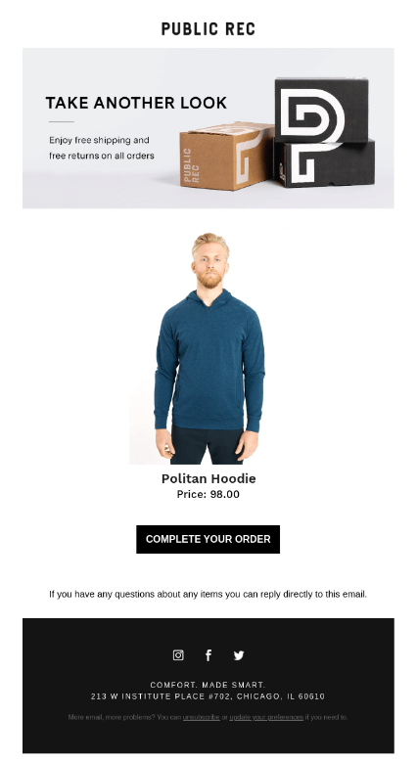Follow the unsubscribe link

(x=202, y=717)
